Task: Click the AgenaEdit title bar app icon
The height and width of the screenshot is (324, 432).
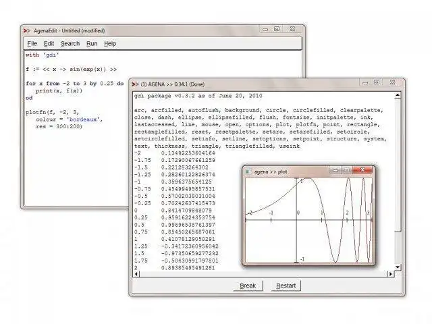Action: 27,30
